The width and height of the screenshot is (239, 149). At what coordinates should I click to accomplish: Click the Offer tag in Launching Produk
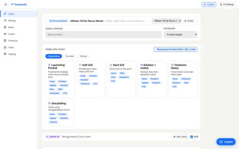pyautogui.click(x=61, y=89)
